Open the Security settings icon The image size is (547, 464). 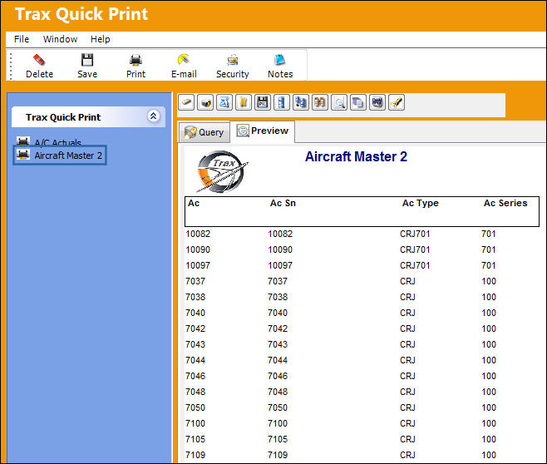pos(232,60)
